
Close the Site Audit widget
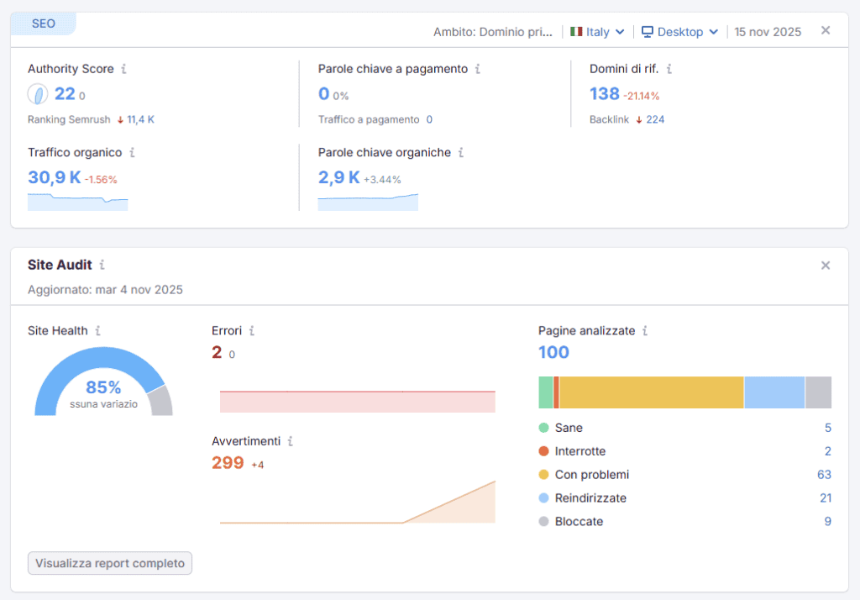(826, 266)
